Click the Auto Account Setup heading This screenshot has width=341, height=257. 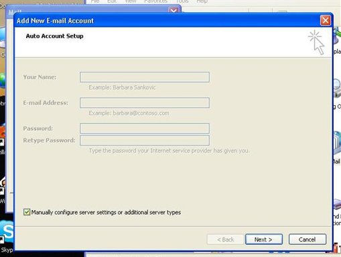point(54,36)
